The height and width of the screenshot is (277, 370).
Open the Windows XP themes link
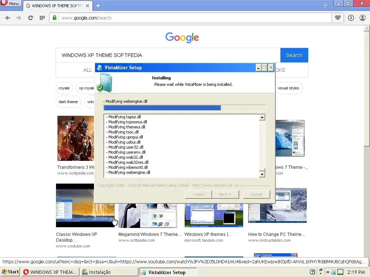pyautogui.click(x=208, y=234)
